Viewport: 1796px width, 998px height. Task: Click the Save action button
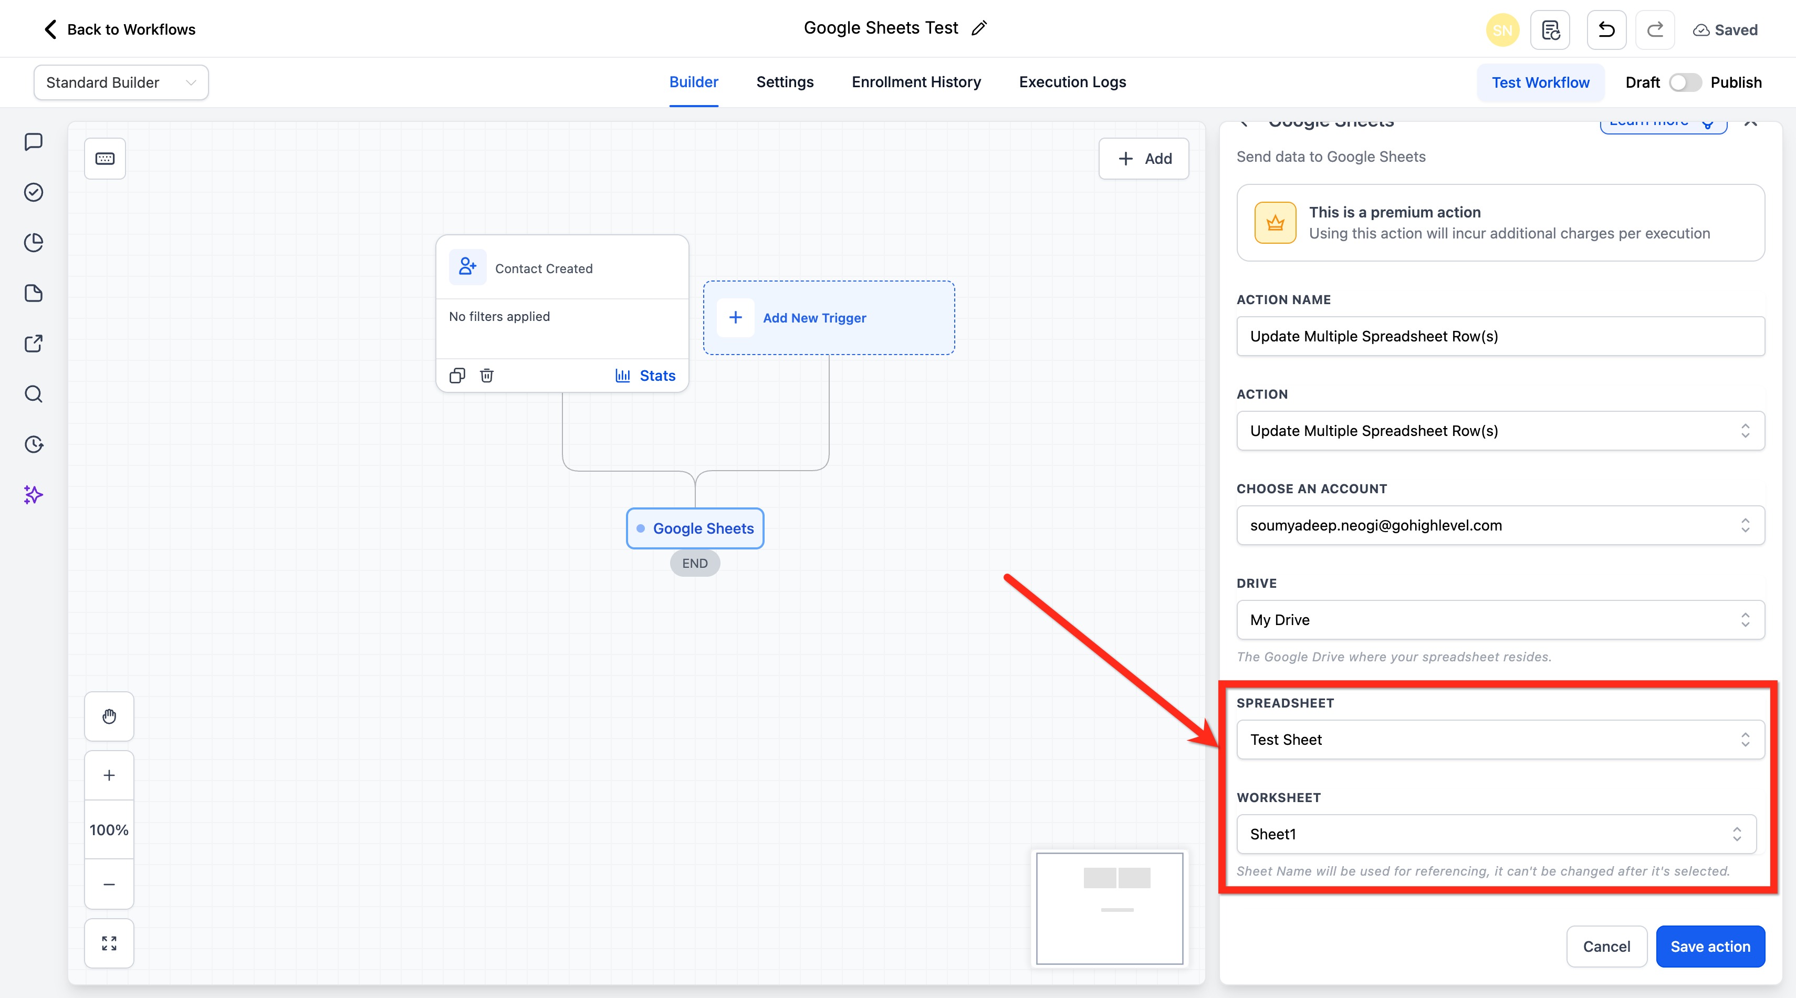(x=1709, y=947)
